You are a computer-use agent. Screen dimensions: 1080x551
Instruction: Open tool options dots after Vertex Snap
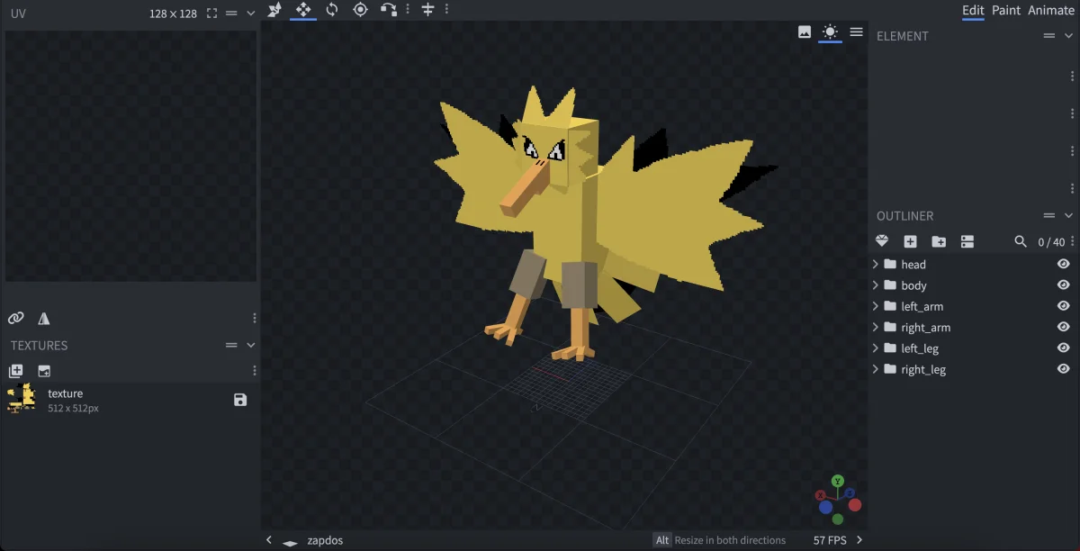pos(408,9)
